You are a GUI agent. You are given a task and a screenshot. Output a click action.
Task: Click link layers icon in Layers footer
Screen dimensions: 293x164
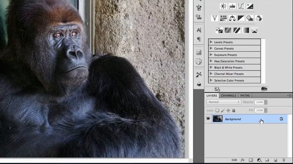click(234, 160)
